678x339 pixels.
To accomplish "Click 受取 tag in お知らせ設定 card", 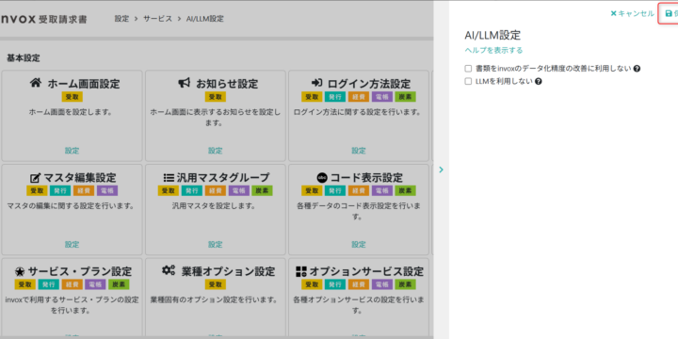I will (215, 97).
